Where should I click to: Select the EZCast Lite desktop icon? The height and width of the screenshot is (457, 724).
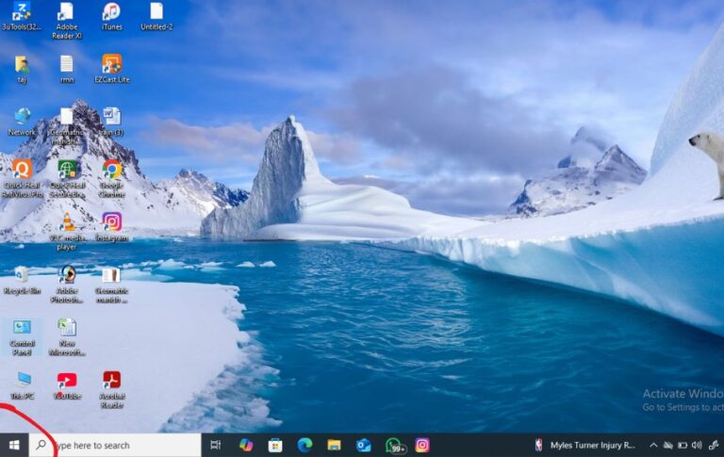111,64
